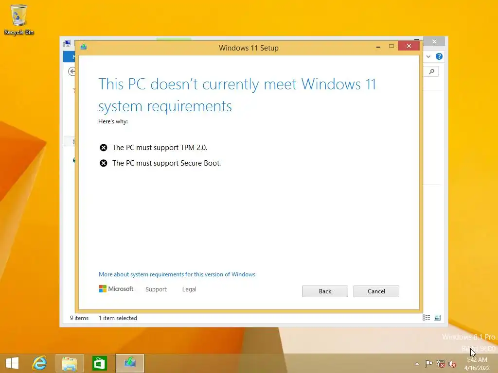Open File Explorer help question mark
Viewport: 498px width, 373px height.
(439, 56)
